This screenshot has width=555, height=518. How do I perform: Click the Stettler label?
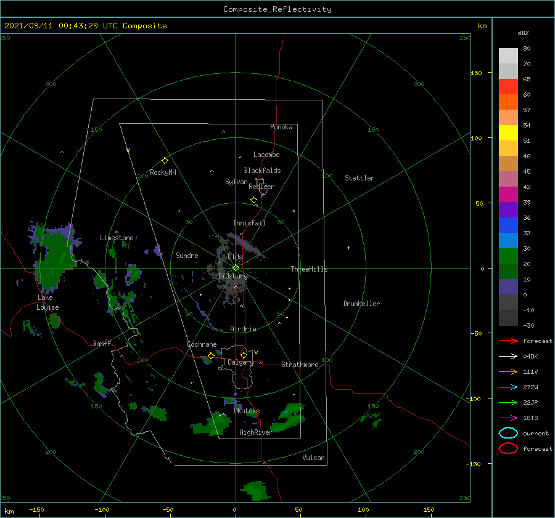point(360,178)
